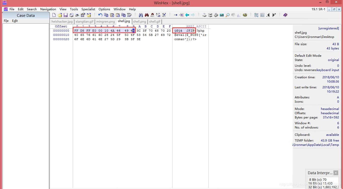Click the Back teal left arrow icon
Viewport: 343px width, 189px height.
coord(187,15)
